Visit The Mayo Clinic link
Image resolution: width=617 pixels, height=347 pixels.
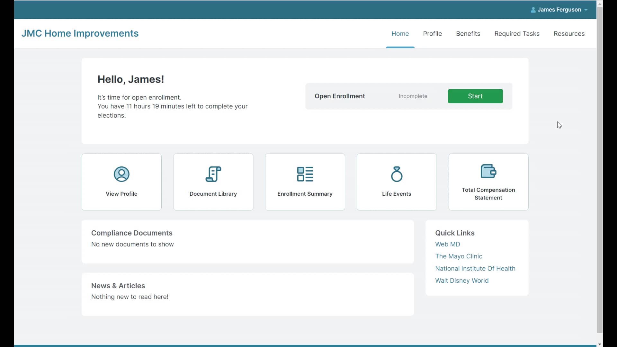point(459,256)
